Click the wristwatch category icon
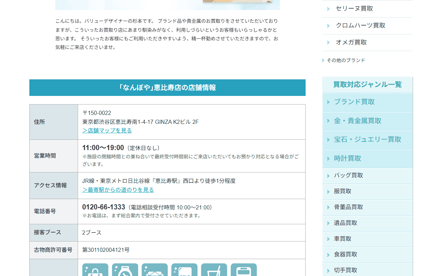The image size is (442, 276). [125, 270]
